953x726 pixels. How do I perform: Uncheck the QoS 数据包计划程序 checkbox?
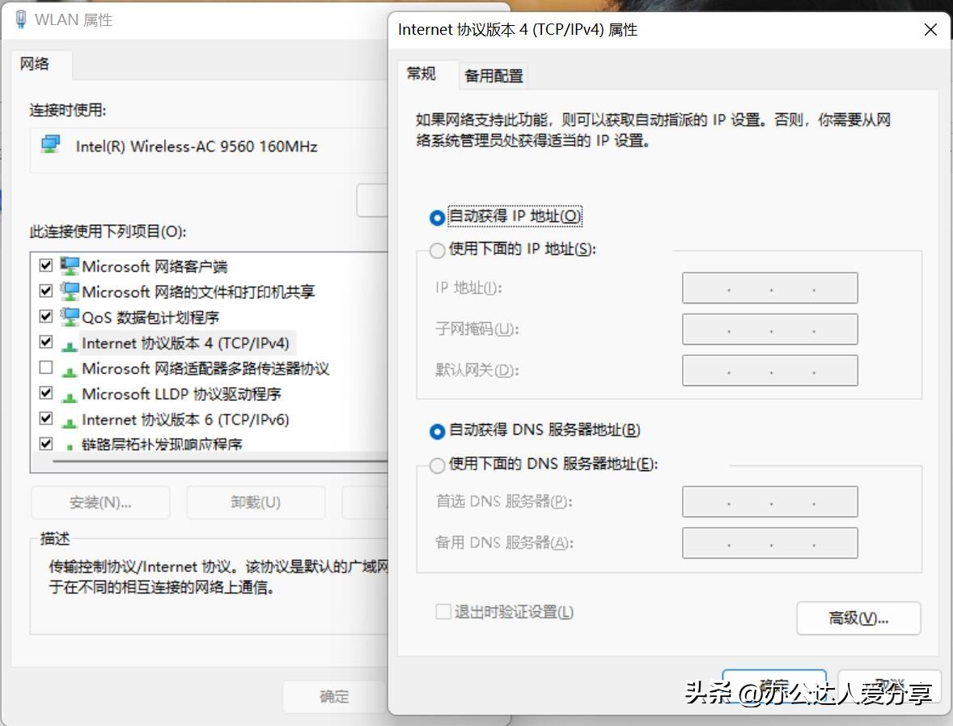46,316
